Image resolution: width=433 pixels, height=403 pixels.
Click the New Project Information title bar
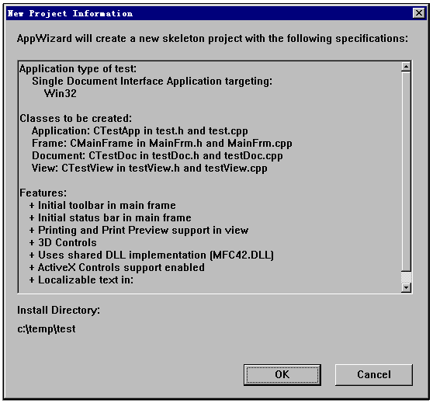[209, 13]
